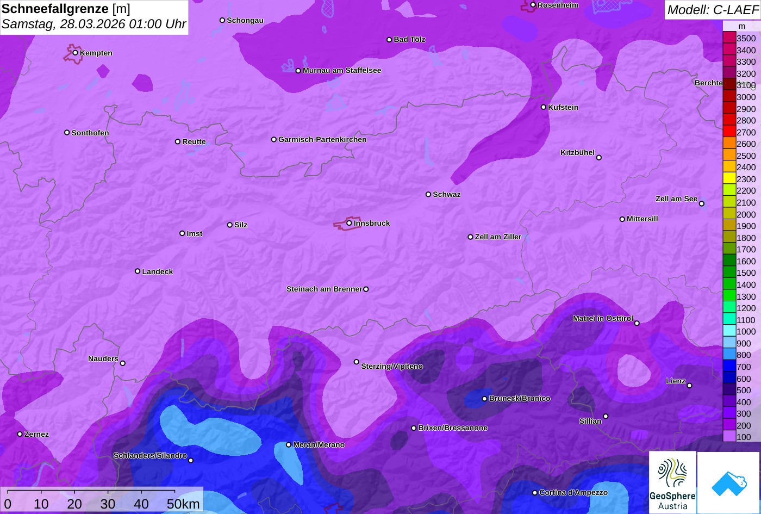761x514 pixels.
Task: Click the GeoSphere Austria logo
Action: [672, 482]
